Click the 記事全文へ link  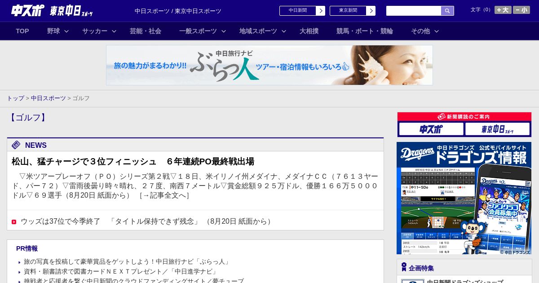pyautogui.click(x=164, y=195)
